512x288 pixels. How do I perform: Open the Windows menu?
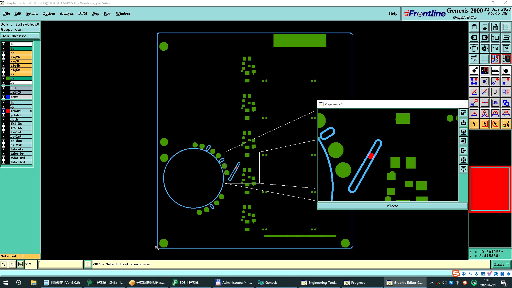[x=123, y=13]
